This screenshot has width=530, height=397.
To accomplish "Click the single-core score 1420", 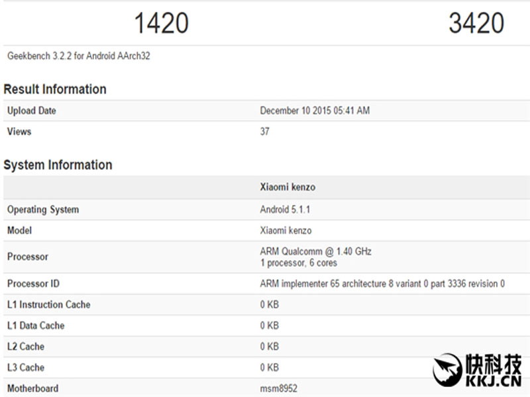I will tap(162, 23).
